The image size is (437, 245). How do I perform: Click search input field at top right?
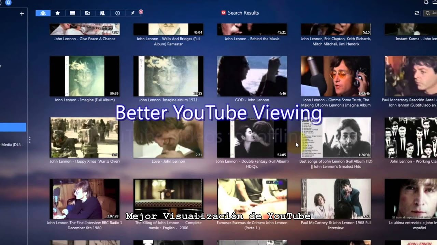click(x=430, y=13)
